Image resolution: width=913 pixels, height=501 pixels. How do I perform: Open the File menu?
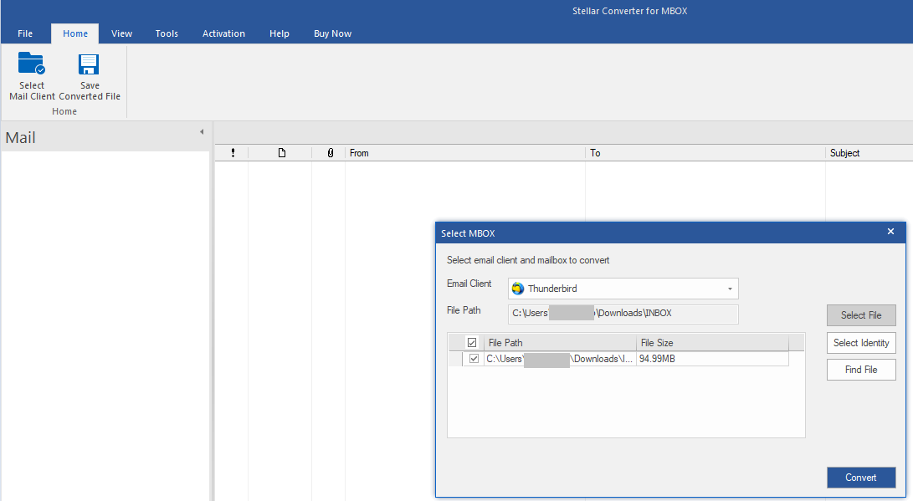pyautogui.click(x=25, y=33)
